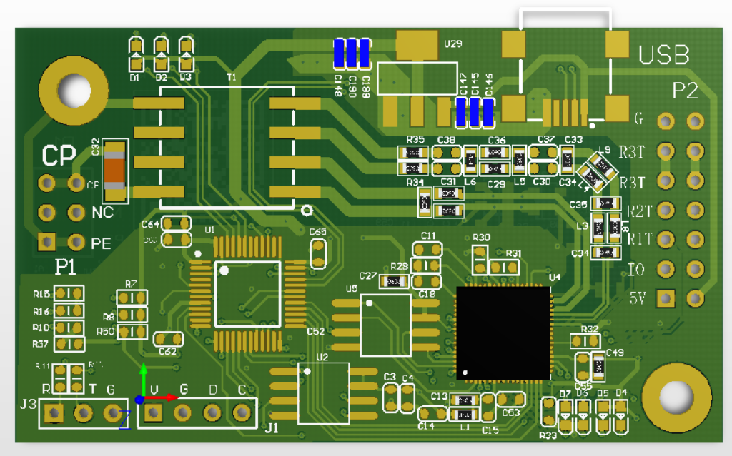Click the C13 component

pyautogui.click(x=465, y=400)
